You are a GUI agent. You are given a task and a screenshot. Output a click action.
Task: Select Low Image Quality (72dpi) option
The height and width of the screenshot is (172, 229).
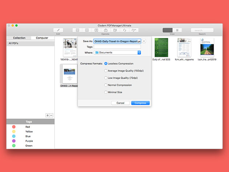(106, 78)
